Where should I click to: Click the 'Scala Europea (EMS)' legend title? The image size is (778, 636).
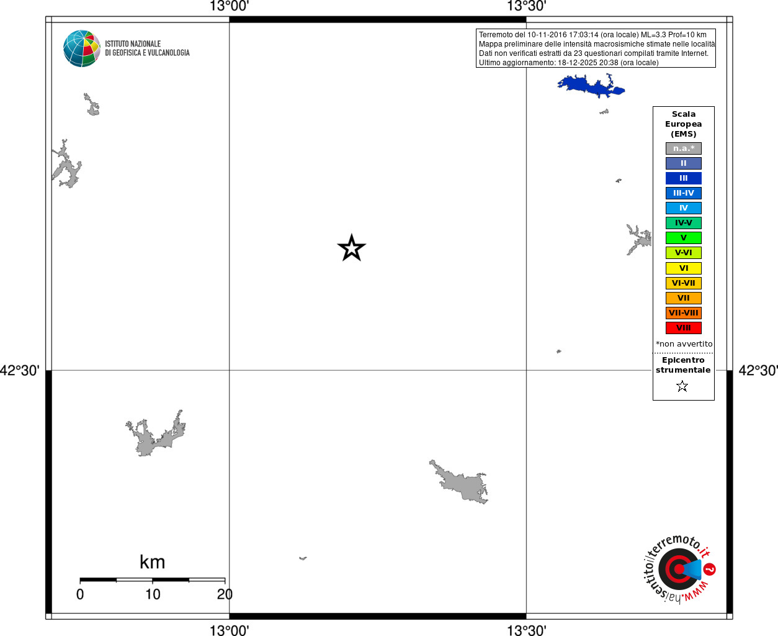[684, 124]
